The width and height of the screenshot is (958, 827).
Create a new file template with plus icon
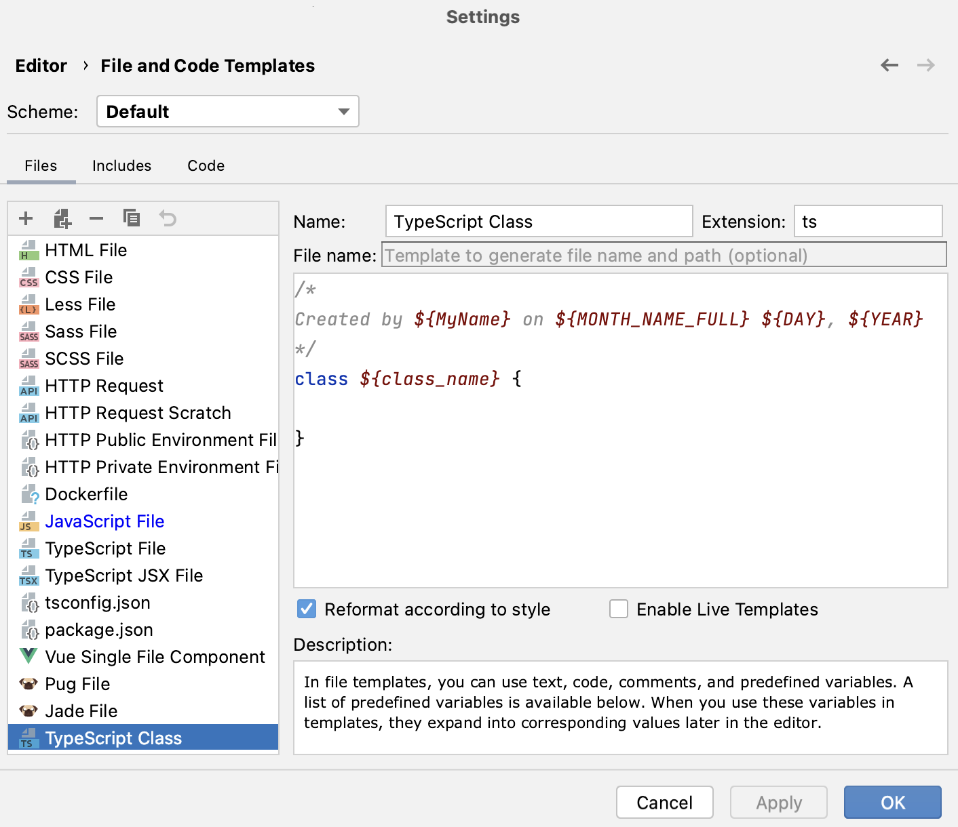[26, 218]
